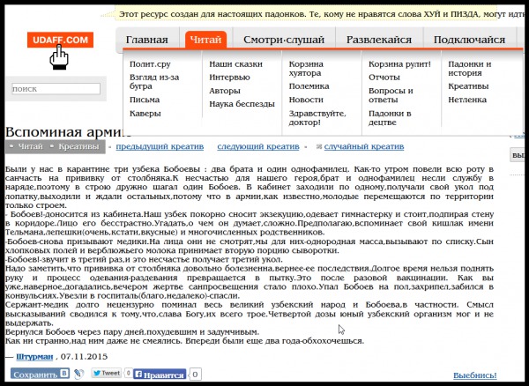Click the shuffle icon before случайный креатив
The height and width of the screenshot is (386, 529).
pos(319,146)
